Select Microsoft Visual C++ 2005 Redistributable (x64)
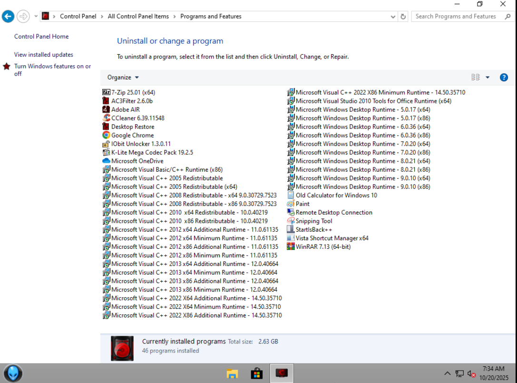Viewport: 517px width, 383px height. pos(170,187)
